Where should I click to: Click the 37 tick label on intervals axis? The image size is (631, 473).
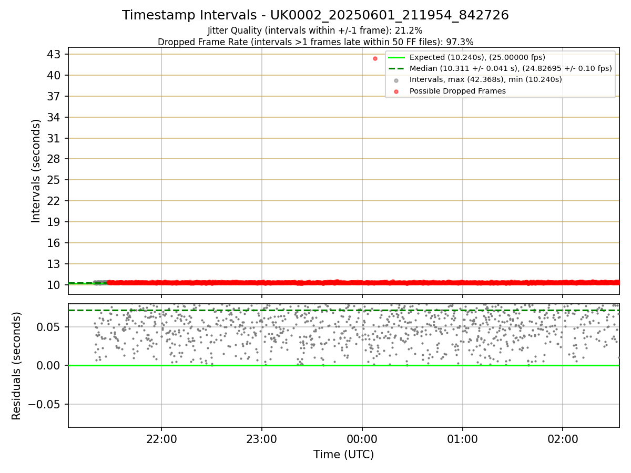54,96
